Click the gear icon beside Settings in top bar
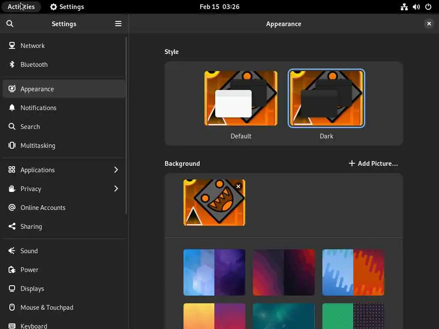This screenshot has width=439, height=329. pos(53,7)
